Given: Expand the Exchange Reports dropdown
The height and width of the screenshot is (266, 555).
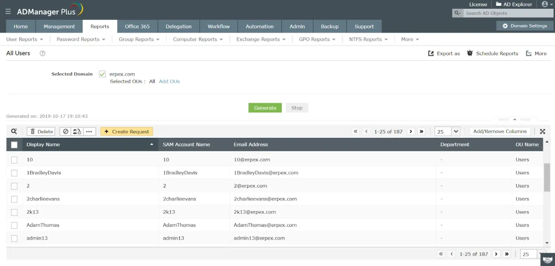Looking at the screenshot, I should coord(261,39).
